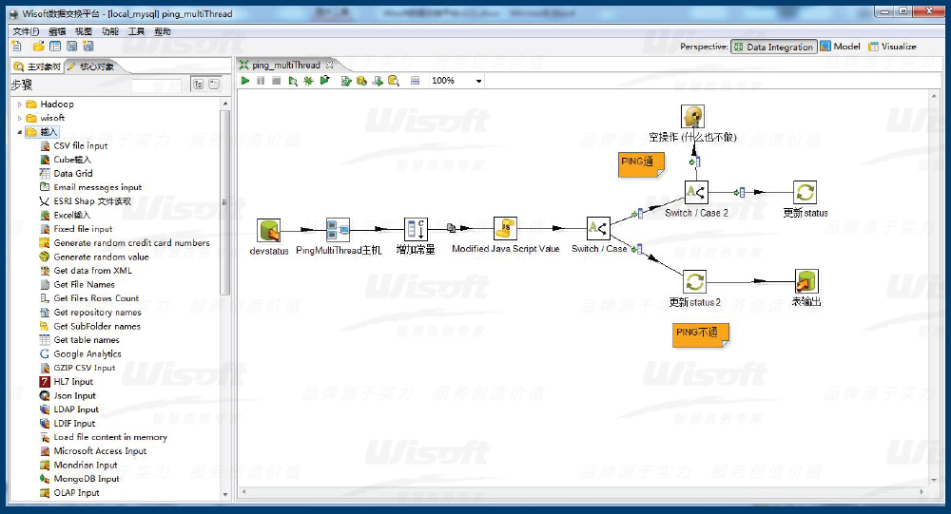Select the Modified Java Script Value step
This screenshot has height=514, width=951.
pos(505,229)
